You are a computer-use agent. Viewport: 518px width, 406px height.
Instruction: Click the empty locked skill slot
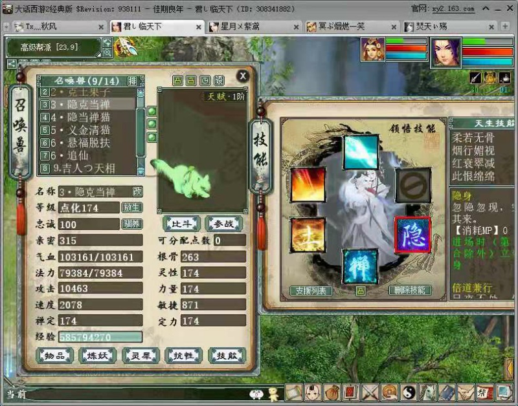point(412,185)
